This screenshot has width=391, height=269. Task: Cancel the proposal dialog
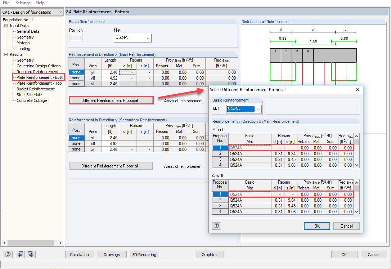(x=346, y=226)
